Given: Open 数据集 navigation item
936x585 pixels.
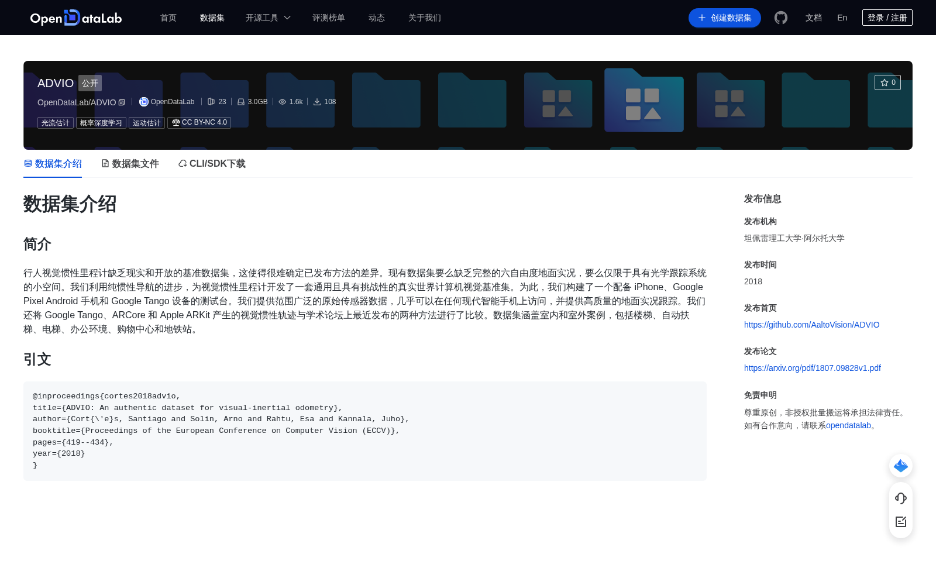Looking at the screenshot, I should pos(212,18).
